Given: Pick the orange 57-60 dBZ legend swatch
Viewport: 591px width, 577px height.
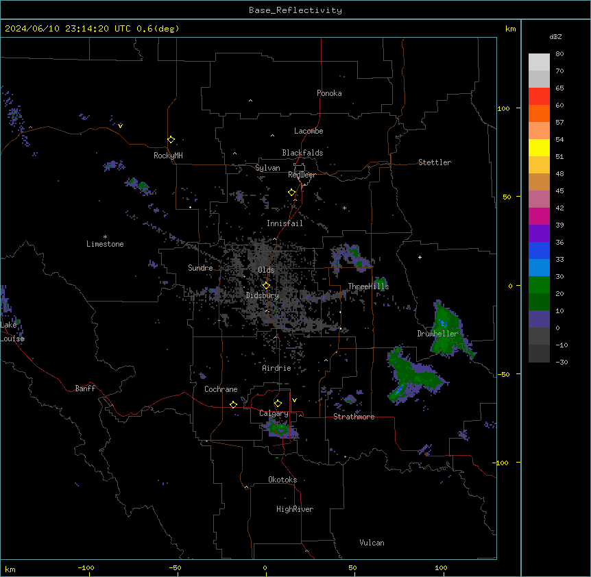Looking at the screenshot, I should (x=539, y=113).
